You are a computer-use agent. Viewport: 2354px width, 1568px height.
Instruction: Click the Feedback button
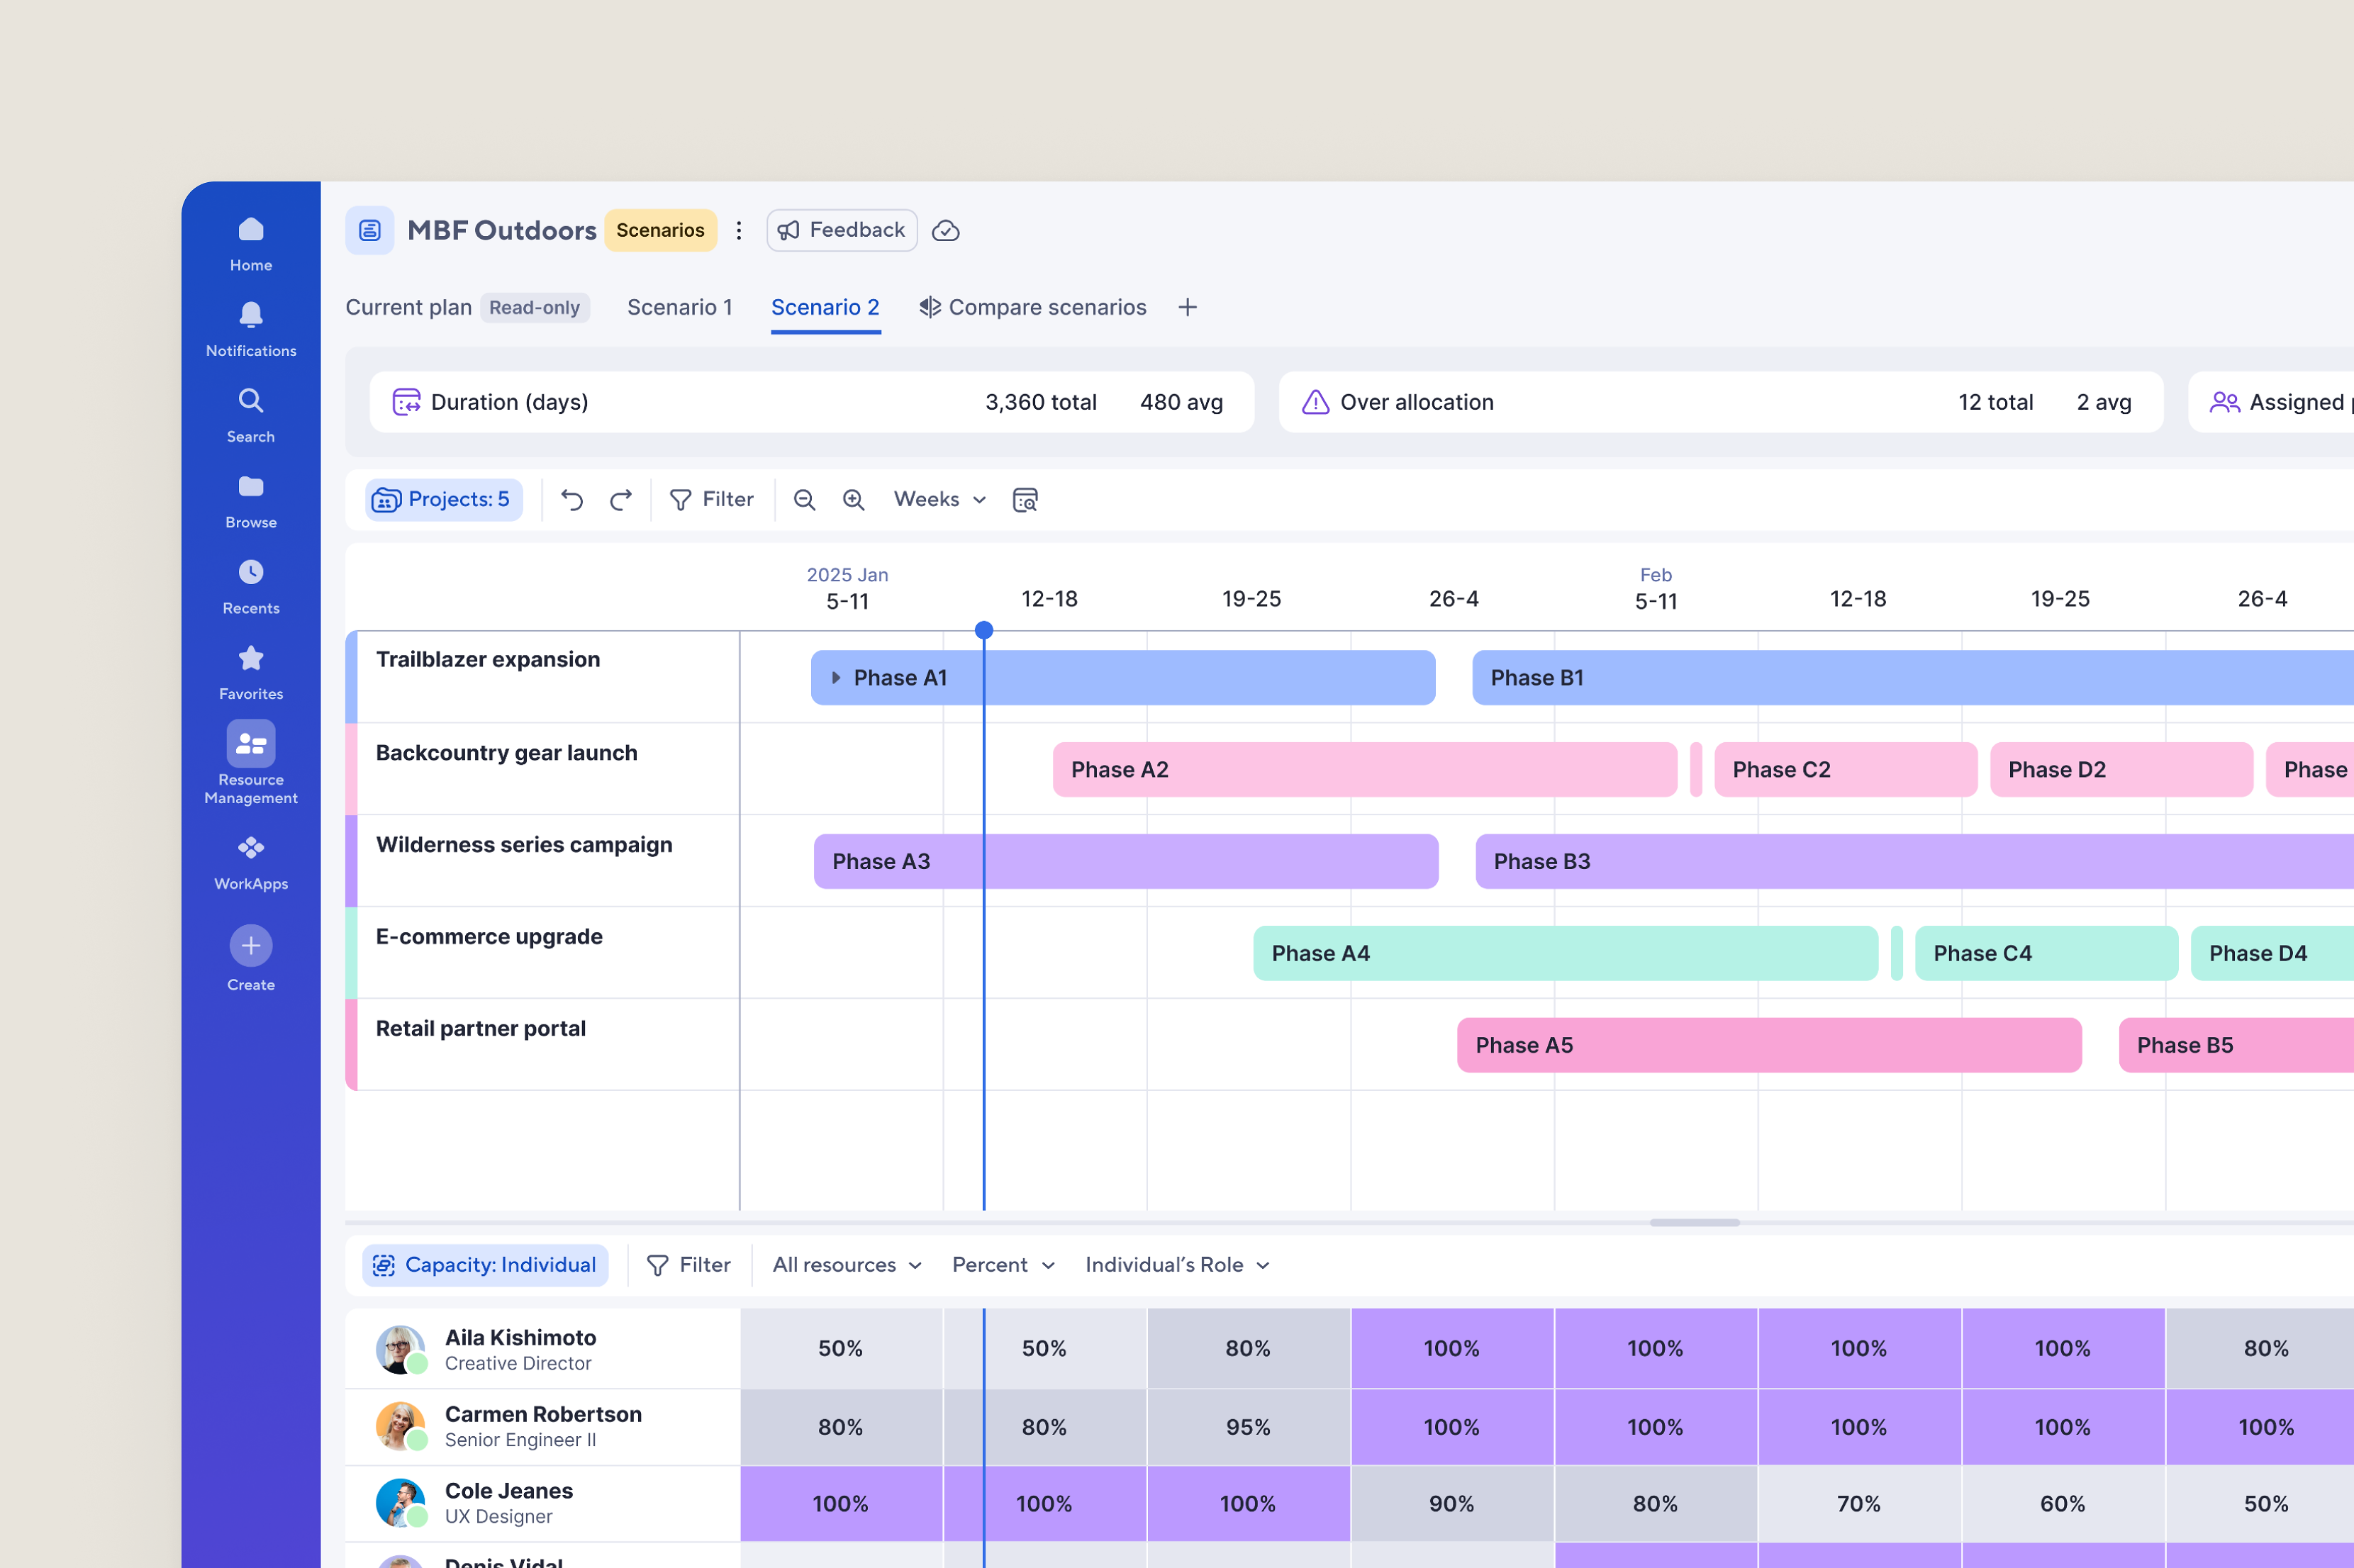842,231
